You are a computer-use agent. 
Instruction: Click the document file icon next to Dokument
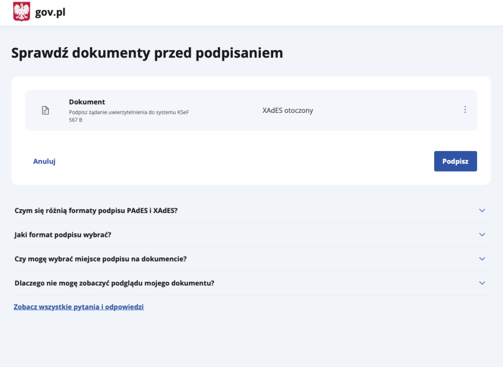coord(45,110)
